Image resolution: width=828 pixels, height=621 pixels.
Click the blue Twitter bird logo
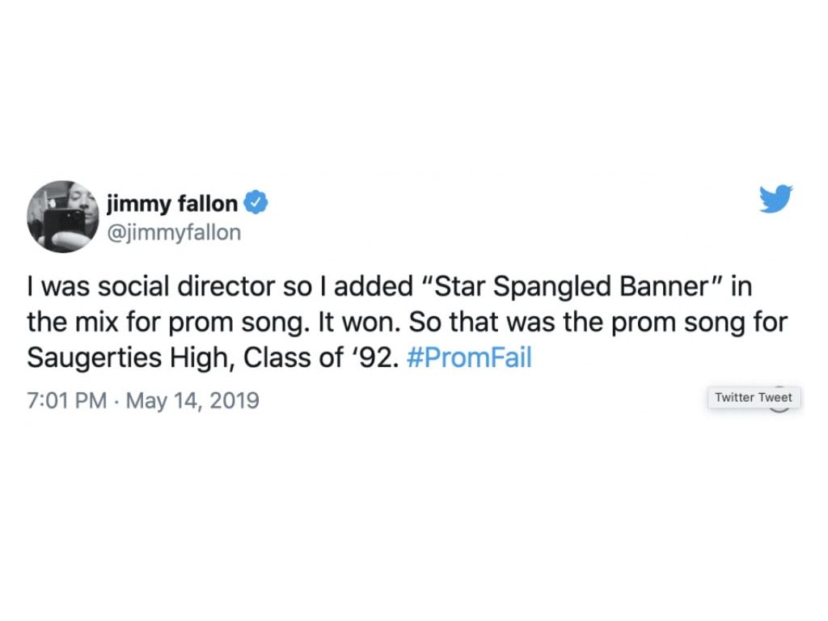775,200
